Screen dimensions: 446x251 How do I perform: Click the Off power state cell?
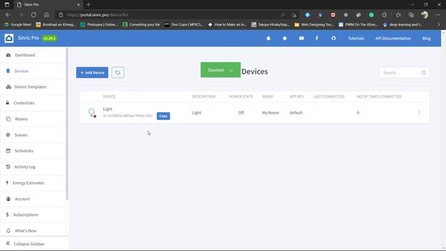[241, 113]
